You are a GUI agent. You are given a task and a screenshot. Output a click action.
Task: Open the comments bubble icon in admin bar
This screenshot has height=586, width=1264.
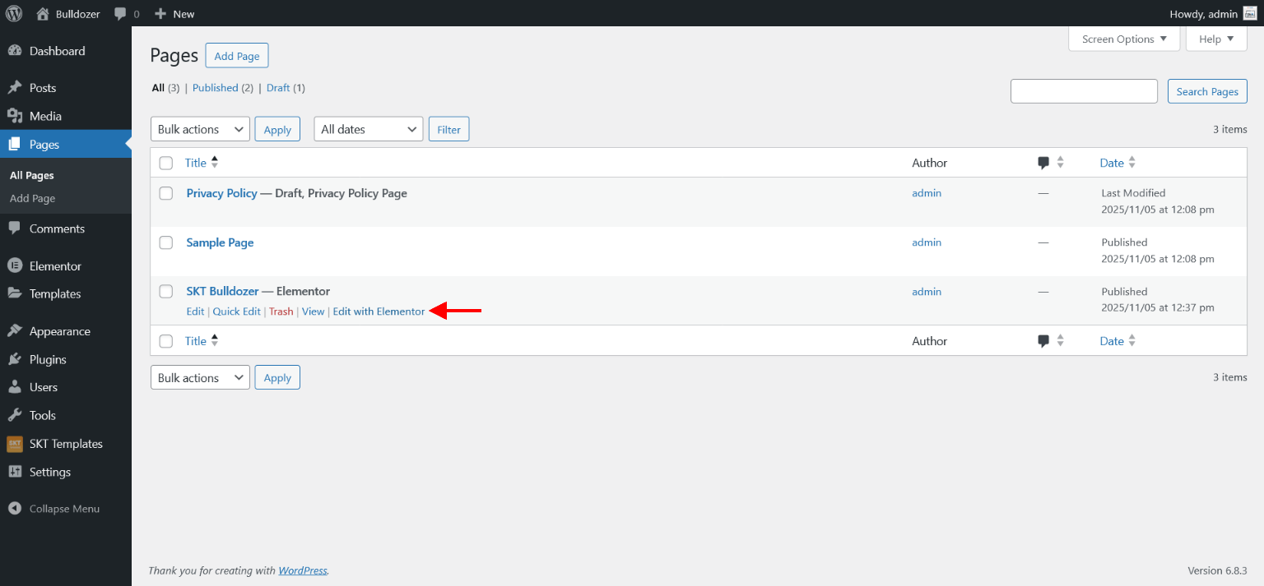click(x=121, y=14)
